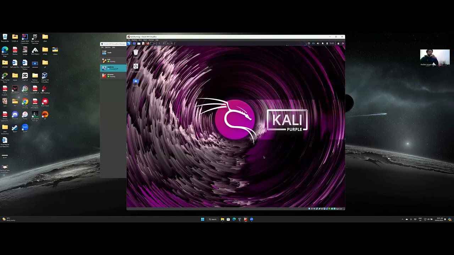Open the Python Bootcamp folder
This screenshot has height=255, width=454.
pos(35,77)
